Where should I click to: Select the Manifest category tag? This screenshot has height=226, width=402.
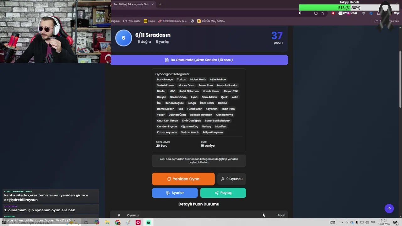click(221, 126)
